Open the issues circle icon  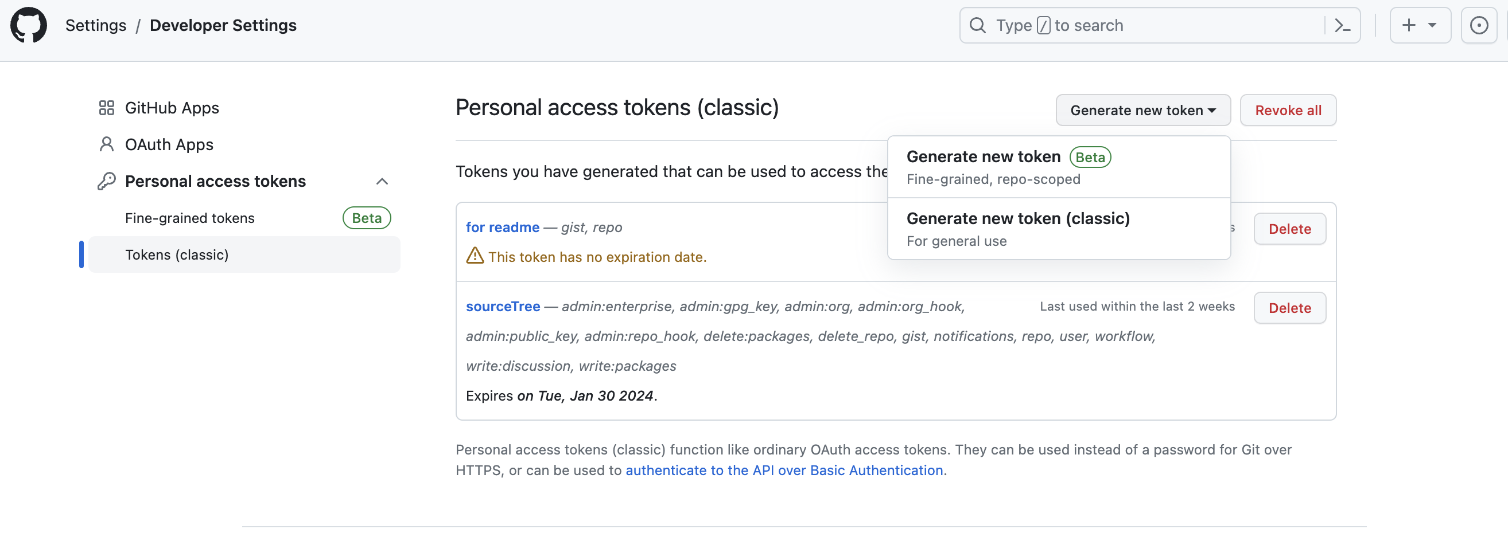coord(1479,25)
